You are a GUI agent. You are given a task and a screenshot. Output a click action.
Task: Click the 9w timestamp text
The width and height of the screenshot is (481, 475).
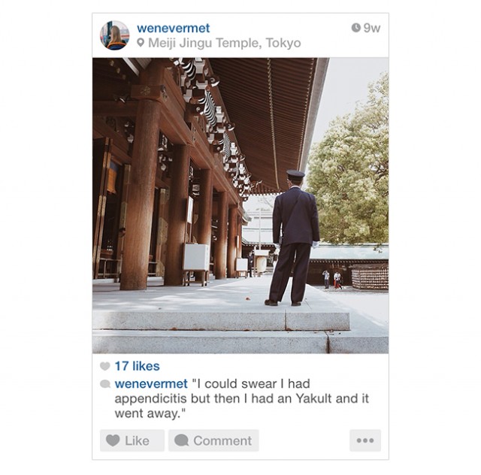(372, 28)
